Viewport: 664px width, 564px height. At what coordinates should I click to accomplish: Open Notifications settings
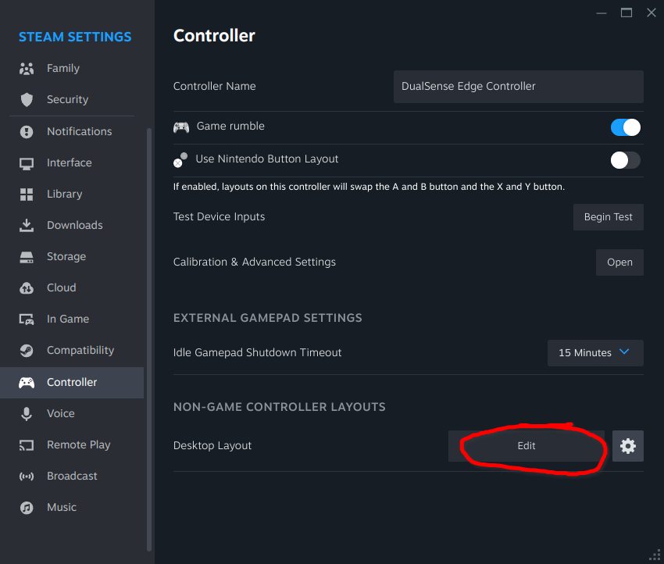tap(78, 131)
